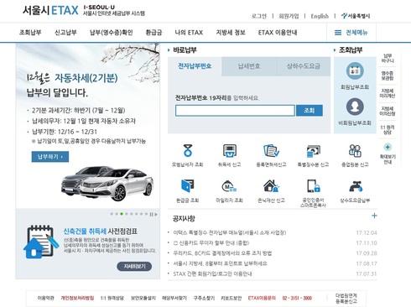Open the 은닉재산 신고 house icon
The width and height of the screenshot is (411, 307).
271,186
